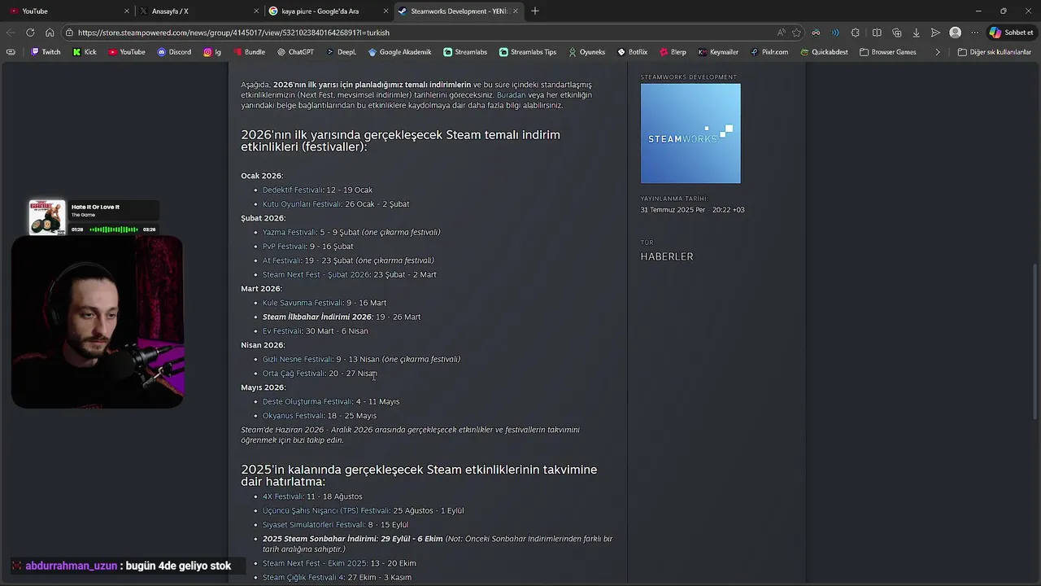The width and height of the screenshot is (1041, 586).
Task: Open the Pixlr.com bookmark
Action: [x=769, y=52]
